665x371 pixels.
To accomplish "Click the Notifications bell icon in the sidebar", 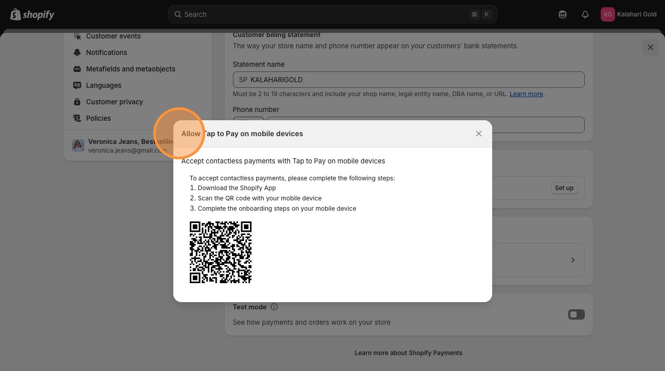I will point(77,52).
